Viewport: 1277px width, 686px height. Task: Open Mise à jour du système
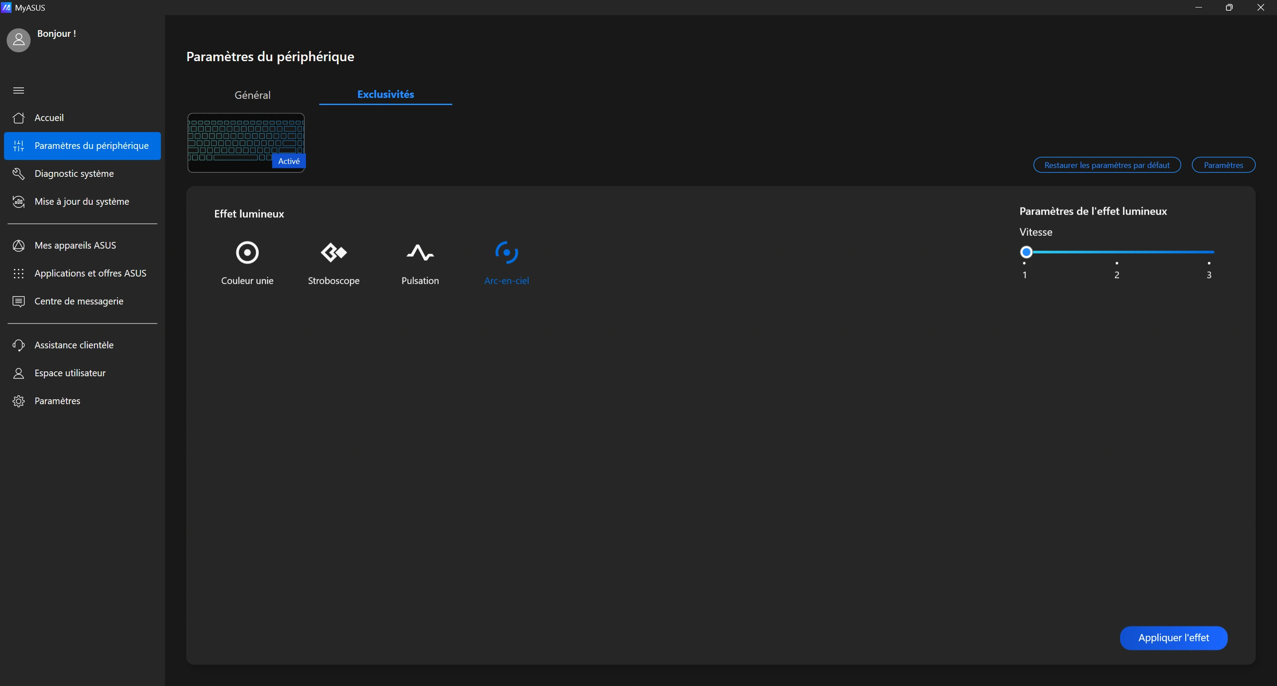[82, 202]
